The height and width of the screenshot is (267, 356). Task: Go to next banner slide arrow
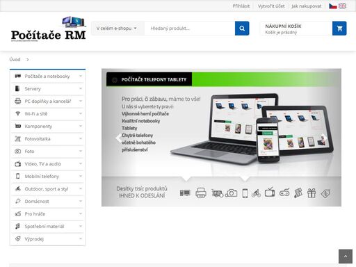coord(325,138)
